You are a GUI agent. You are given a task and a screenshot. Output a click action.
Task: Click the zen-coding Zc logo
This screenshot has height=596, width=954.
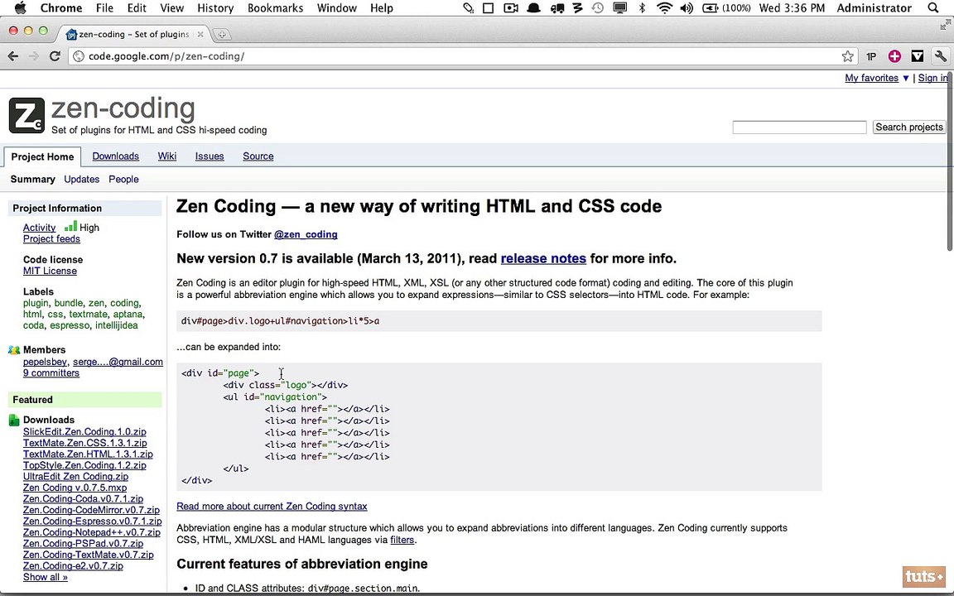tap(26, 116)
